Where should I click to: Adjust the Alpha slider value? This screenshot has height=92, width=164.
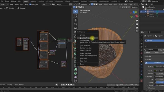point(160,82)
